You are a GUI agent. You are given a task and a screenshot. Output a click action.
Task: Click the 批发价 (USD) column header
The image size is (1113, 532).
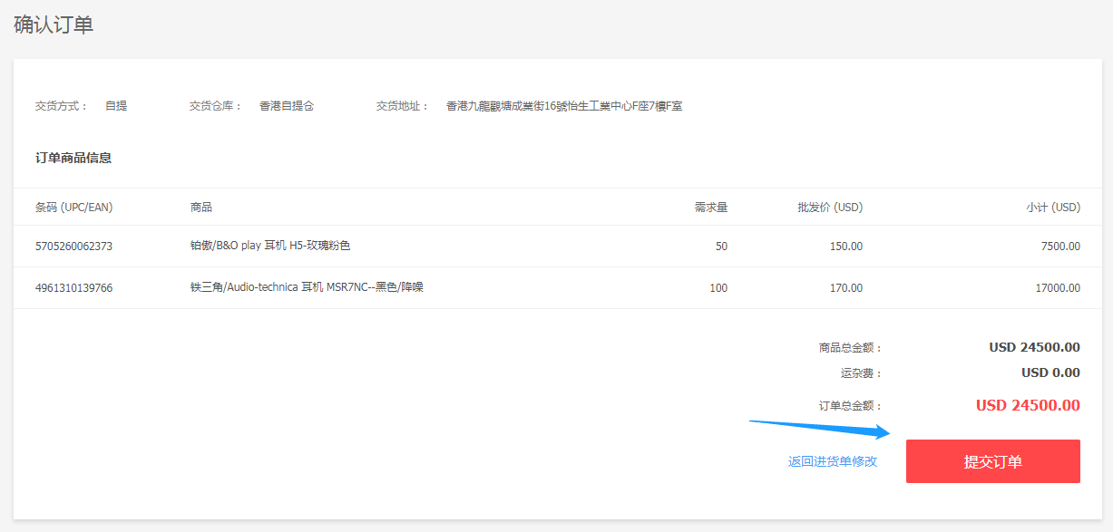click(829, 208)
